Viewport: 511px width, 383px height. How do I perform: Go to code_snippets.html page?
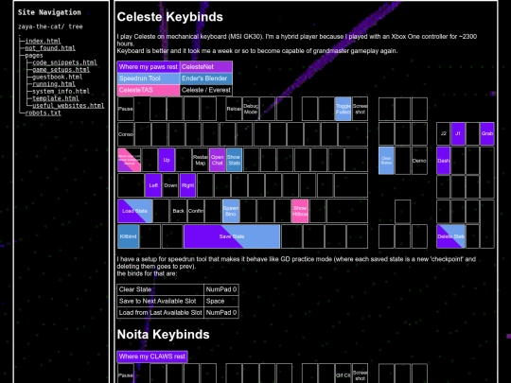click(x=64, y=62)
